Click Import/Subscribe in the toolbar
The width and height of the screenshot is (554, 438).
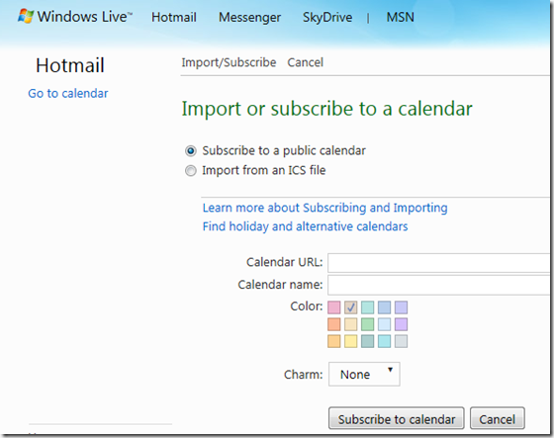point(229,62)
